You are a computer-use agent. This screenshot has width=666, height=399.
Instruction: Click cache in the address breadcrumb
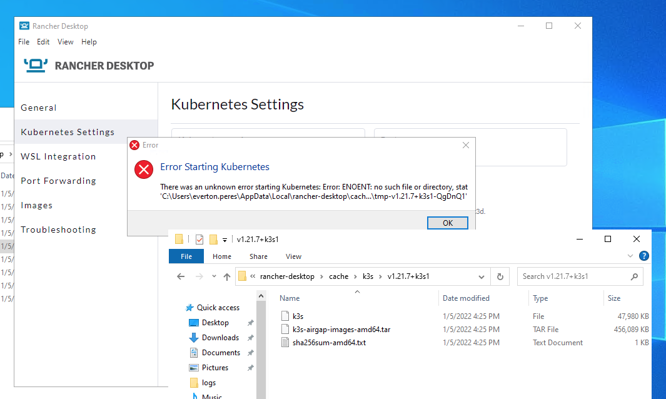338,276
